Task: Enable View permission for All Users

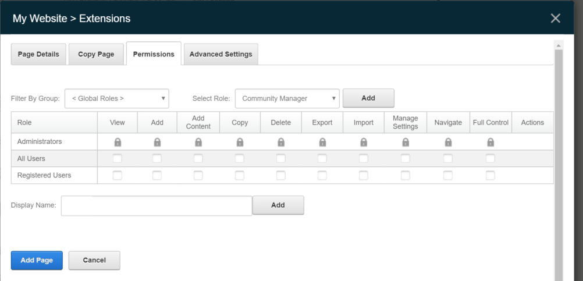Action: (118, 158)
